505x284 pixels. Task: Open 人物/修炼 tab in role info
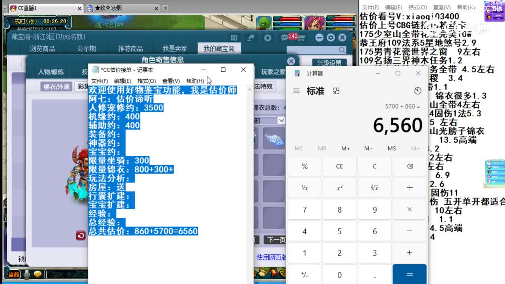point(50,72)
